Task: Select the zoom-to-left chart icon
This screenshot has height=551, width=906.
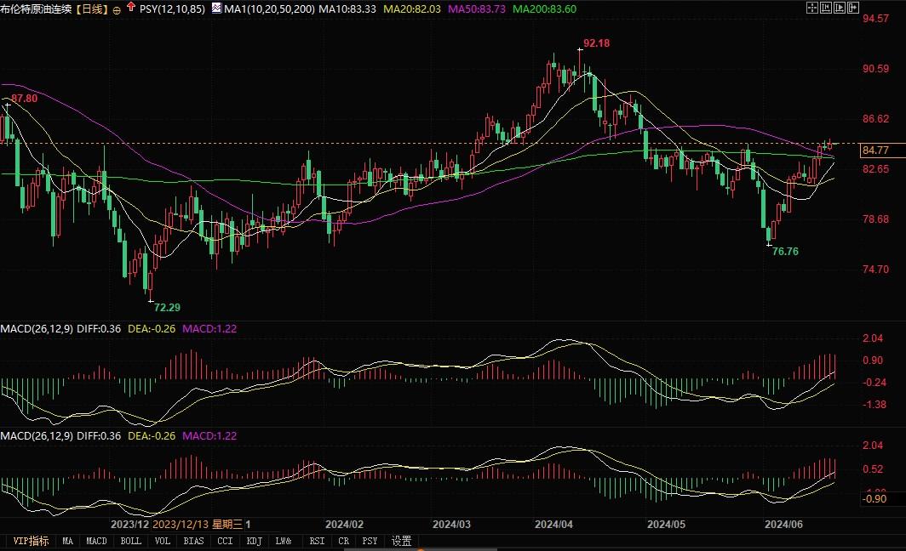Action: click(x=825, y=8)
